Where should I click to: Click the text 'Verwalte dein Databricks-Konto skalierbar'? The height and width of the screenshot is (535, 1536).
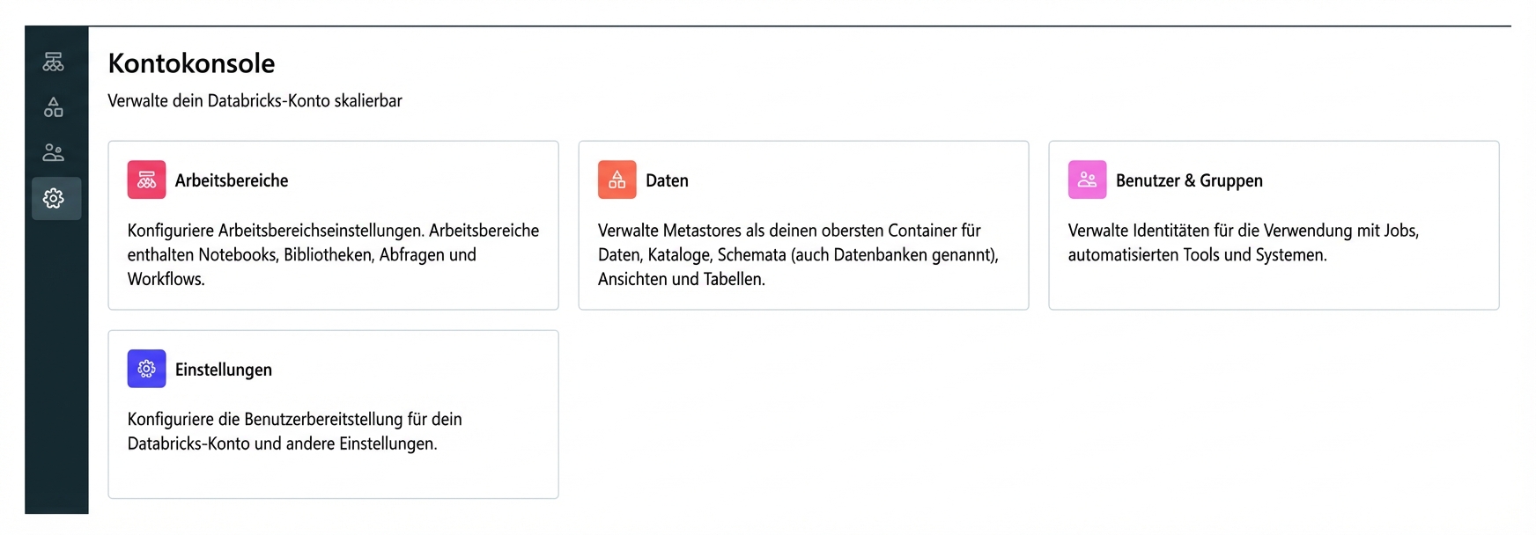(255, 101)
